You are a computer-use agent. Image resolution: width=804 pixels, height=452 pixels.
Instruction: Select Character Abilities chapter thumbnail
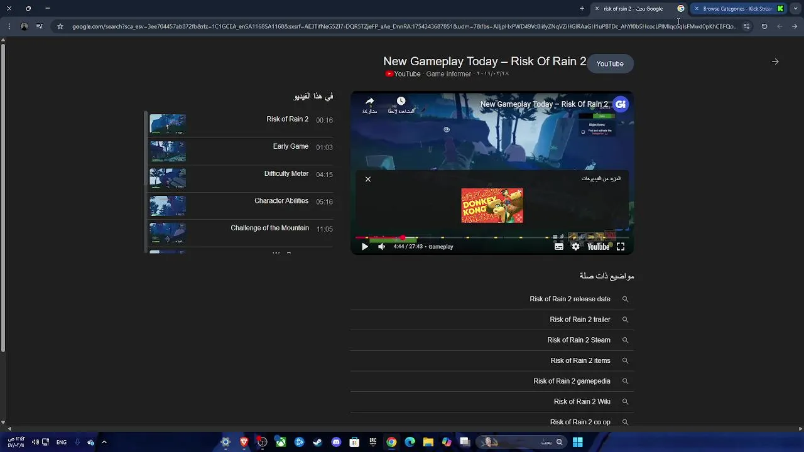click(168, 206)
